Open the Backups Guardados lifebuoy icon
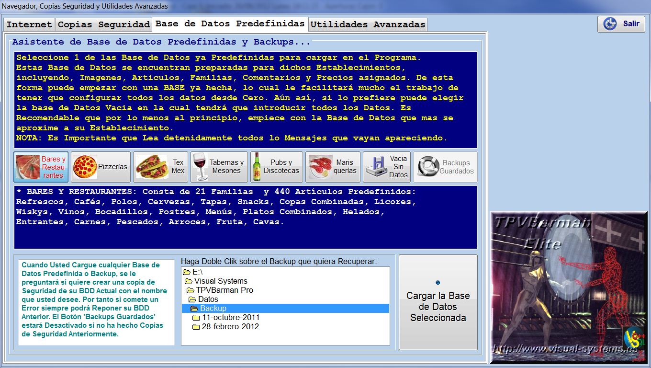 pyautogui.click(x=428, y=167)
